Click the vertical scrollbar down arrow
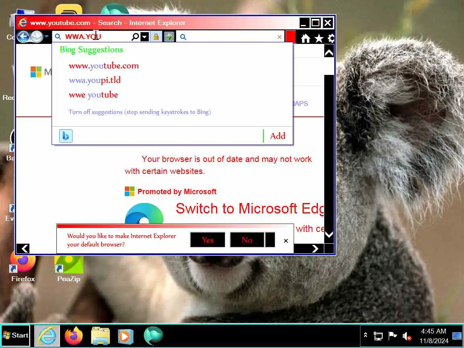464x348 pixels. pyautogui.click(x=329, y=235)
